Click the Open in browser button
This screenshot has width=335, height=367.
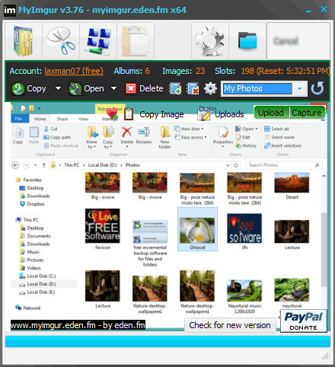point(86,89)
